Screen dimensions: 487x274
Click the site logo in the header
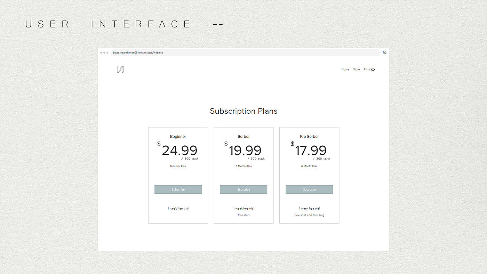click(x=120, y=70)
